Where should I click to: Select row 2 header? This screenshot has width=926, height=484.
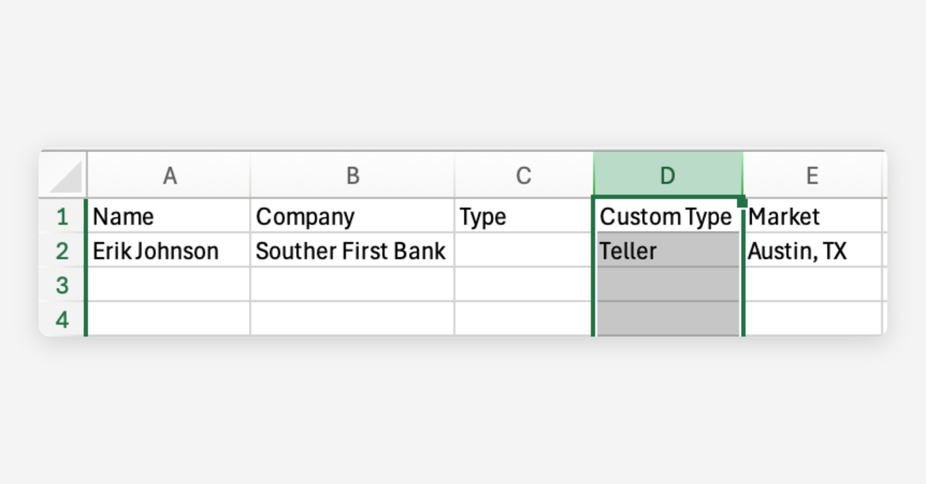tap(62, 251)
